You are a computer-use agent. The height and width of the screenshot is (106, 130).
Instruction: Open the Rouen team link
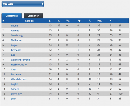14,26
